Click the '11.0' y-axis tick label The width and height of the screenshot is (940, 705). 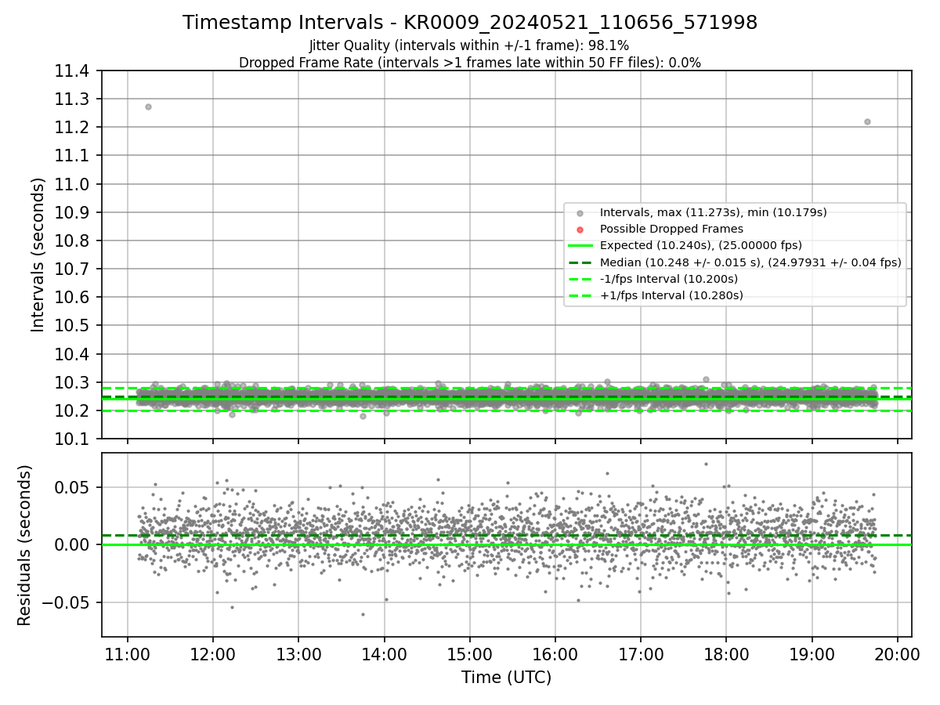click(x=70, y=185)
